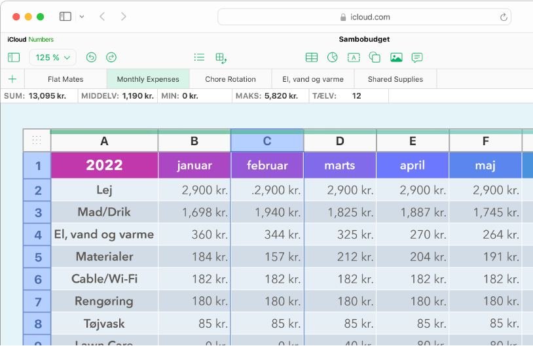Toggle the Numbers sidebar view panel
Screen dimensions: 533x346
click(x=14, y=58)
